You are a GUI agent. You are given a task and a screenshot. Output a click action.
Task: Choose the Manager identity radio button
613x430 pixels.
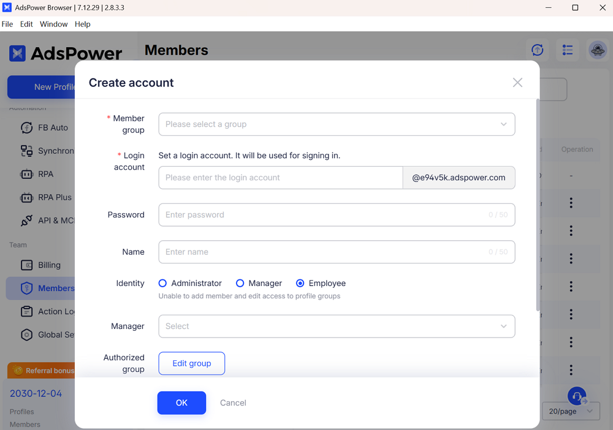(240, 283)
